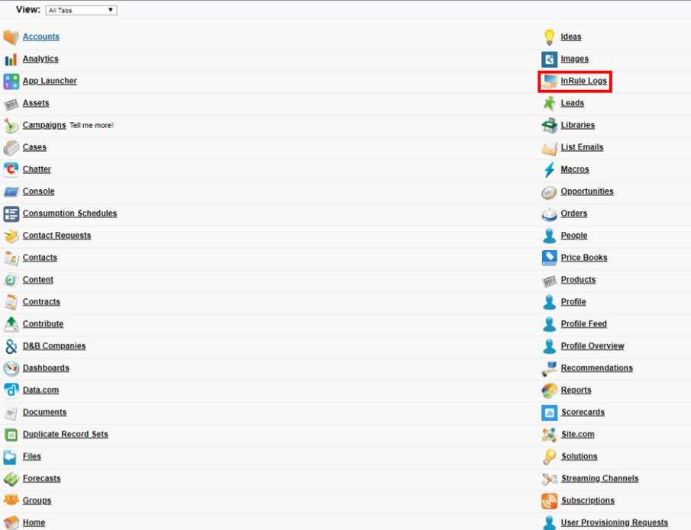Viewport: 691px width, 530px height.
Task: Click the Scorecards icon
Action: click(549, 413)
